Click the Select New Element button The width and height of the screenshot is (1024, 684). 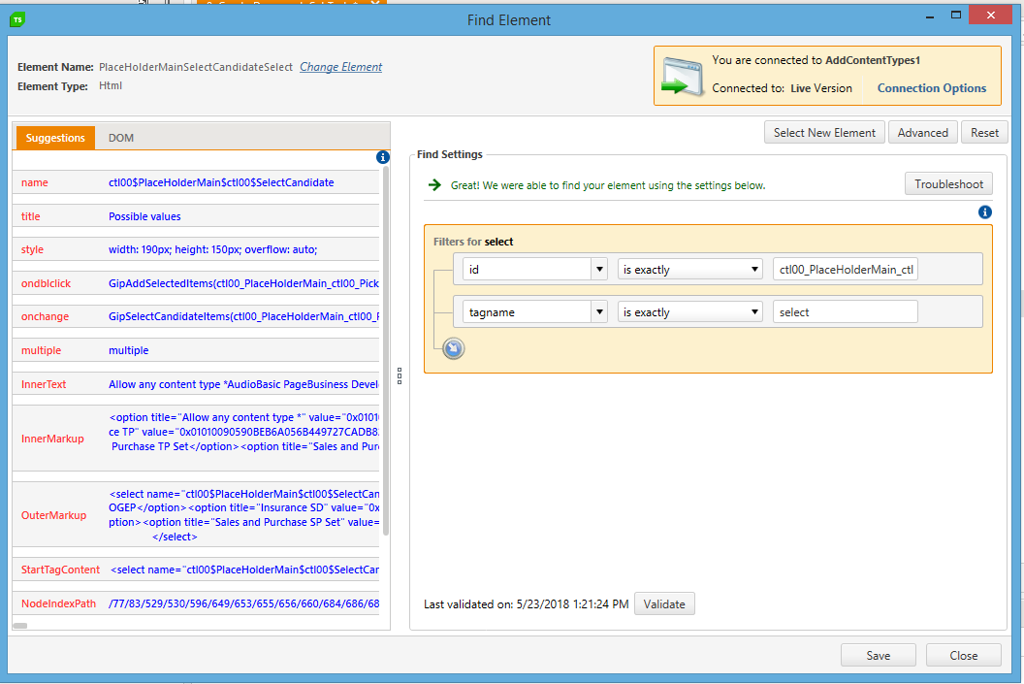coord(824,133)
